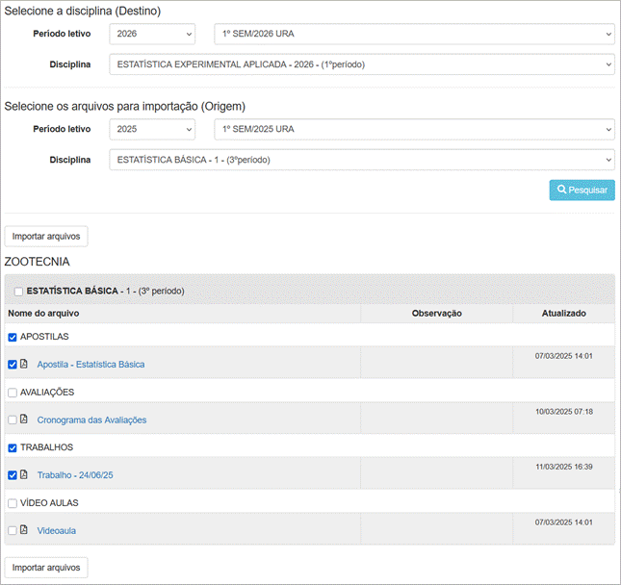Click the PDF icon beside Videoaula
Viewport: 621px width, 585px height.
coord(24,530)
